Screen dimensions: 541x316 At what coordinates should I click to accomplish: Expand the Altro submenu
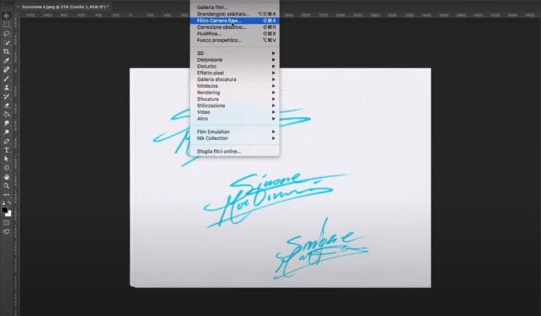tap(235, 118)
